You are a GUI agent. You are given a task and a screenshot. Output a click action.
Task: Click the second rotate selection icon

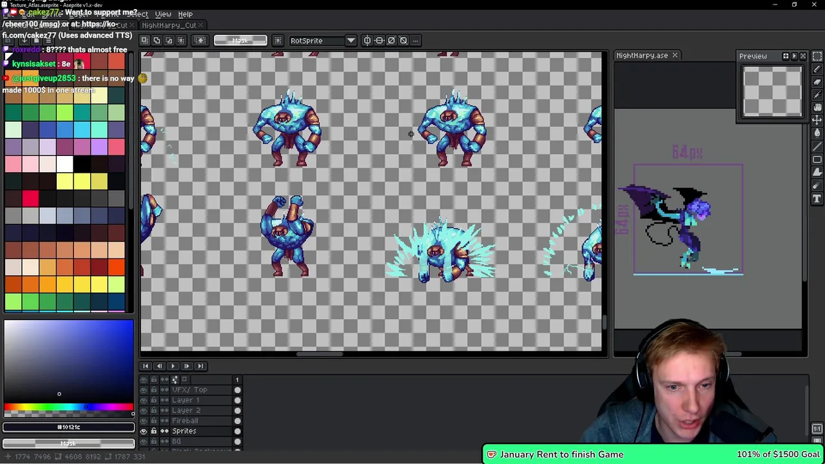coord(403,40)
